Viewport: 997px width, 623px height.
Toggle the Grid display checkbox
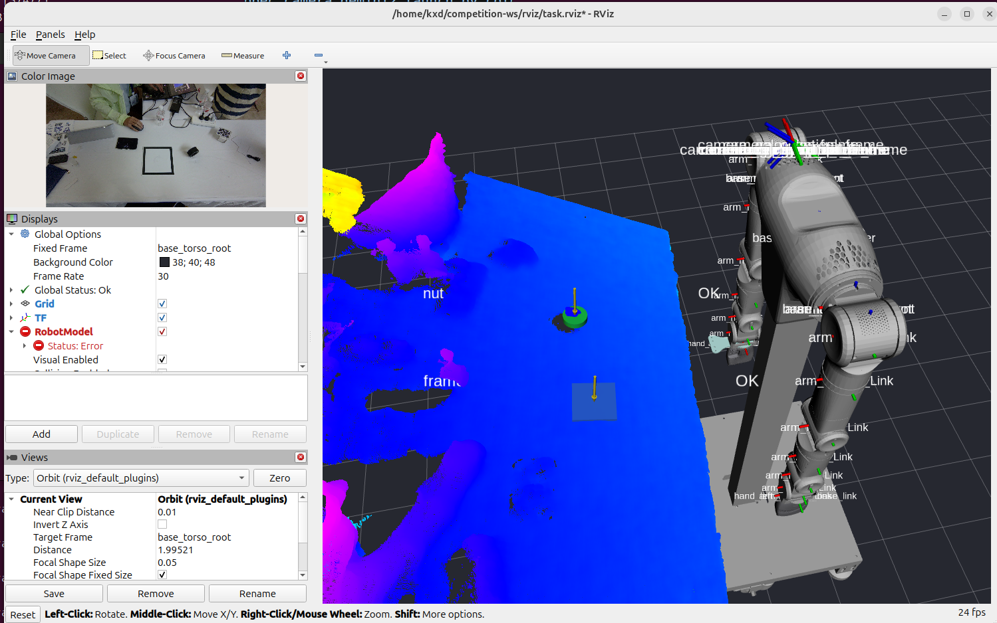[x=162, y=304]
